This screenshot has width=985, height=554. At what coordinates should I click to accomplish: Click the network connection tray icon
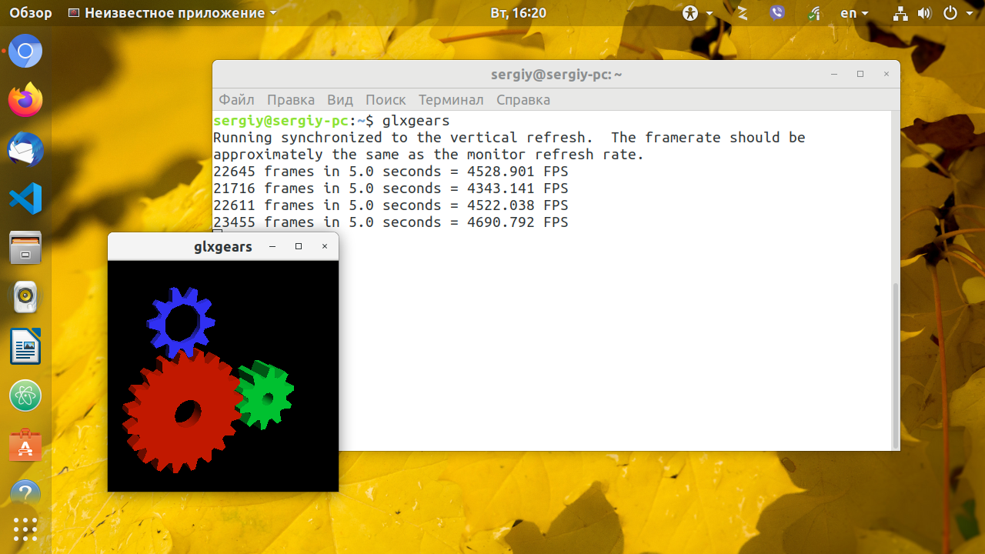coord(900,13)
